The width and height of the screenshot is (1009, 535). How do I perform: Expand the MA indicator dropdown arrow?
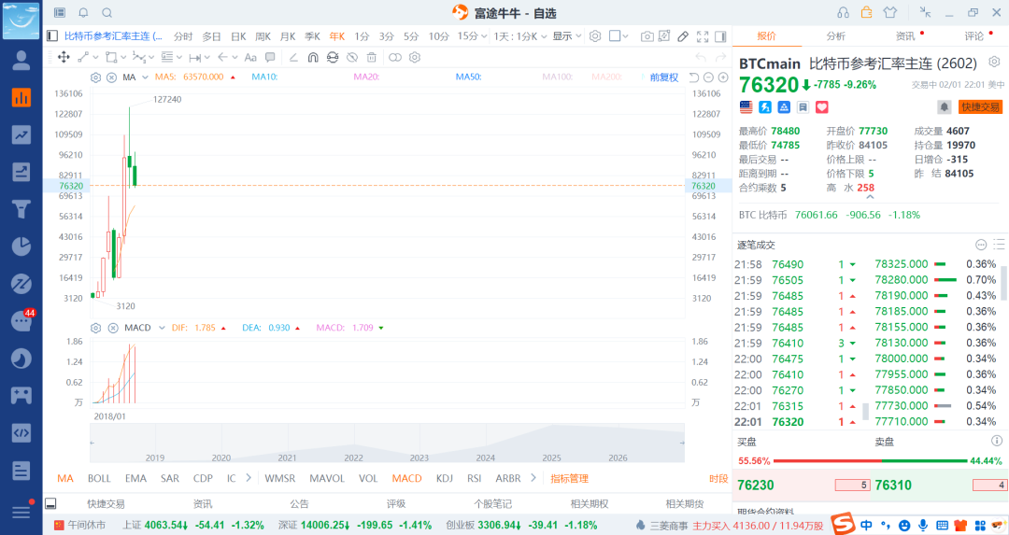click(x=145, y=77)
